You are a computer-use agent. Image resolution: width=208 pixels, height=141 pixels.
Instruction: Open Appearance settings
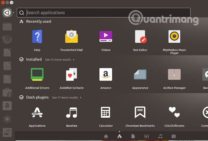click(140, 74)
